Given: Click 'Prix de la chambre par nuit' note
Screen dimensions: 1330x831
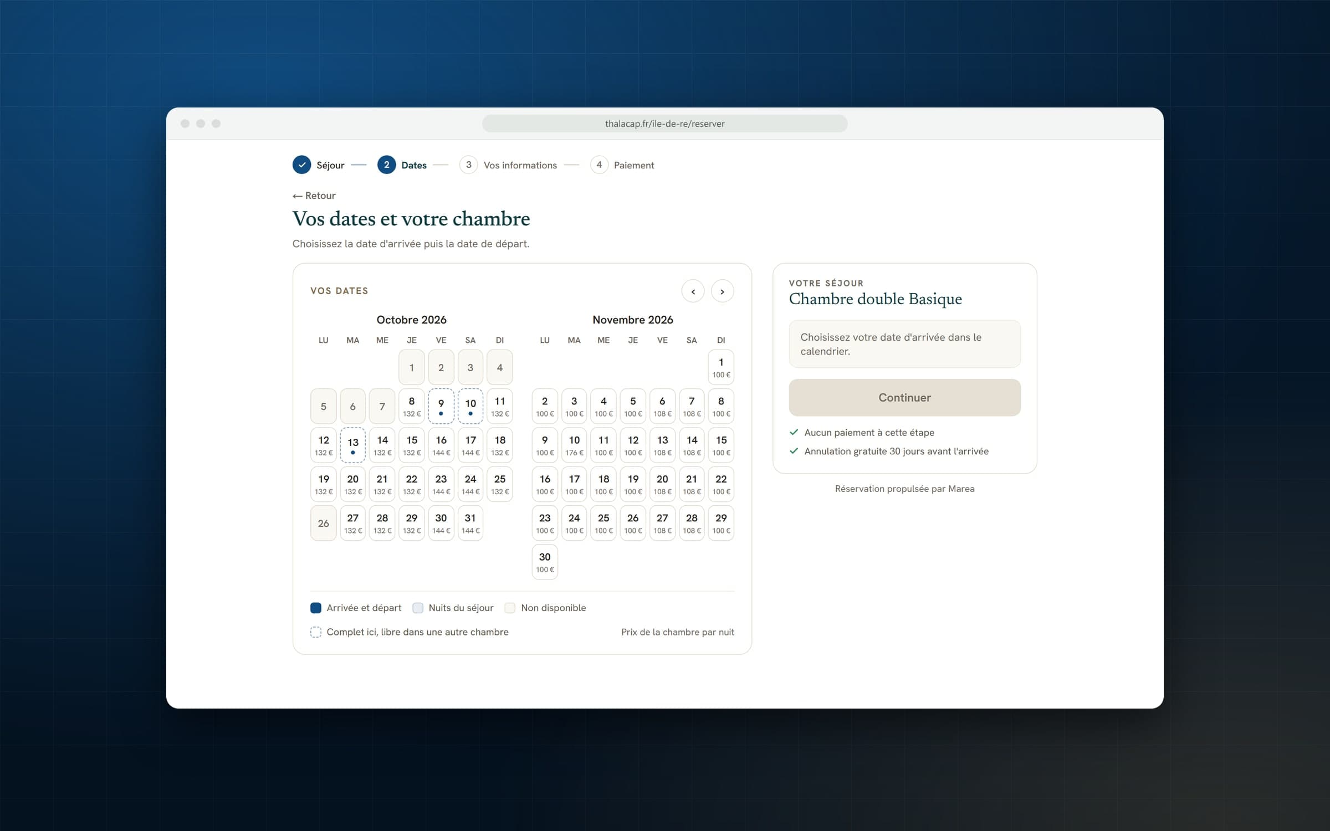Looking at the screenshot, I should [677, 632].
